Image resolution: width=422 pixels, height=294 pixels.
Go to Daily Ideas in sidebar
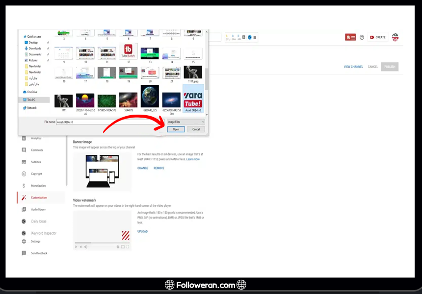tap(39, 221)
